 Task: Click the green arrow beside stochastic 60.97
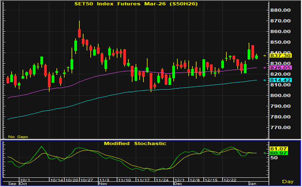(265, 153)
